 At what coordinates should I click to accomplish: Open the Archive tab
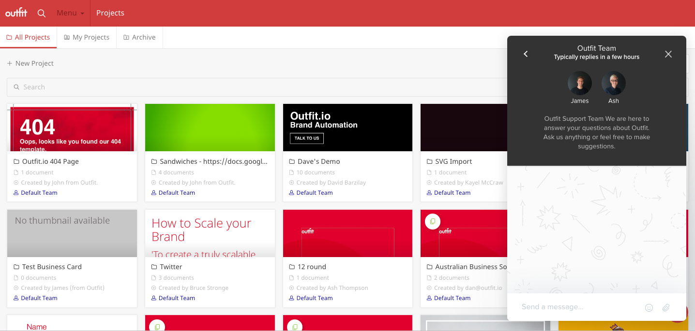coord(139,37)
